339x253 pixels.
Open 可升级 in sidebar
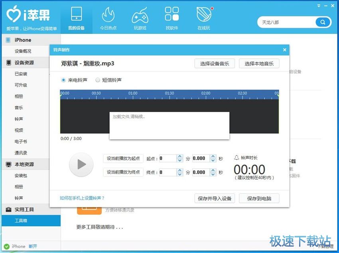click(21, 85)
